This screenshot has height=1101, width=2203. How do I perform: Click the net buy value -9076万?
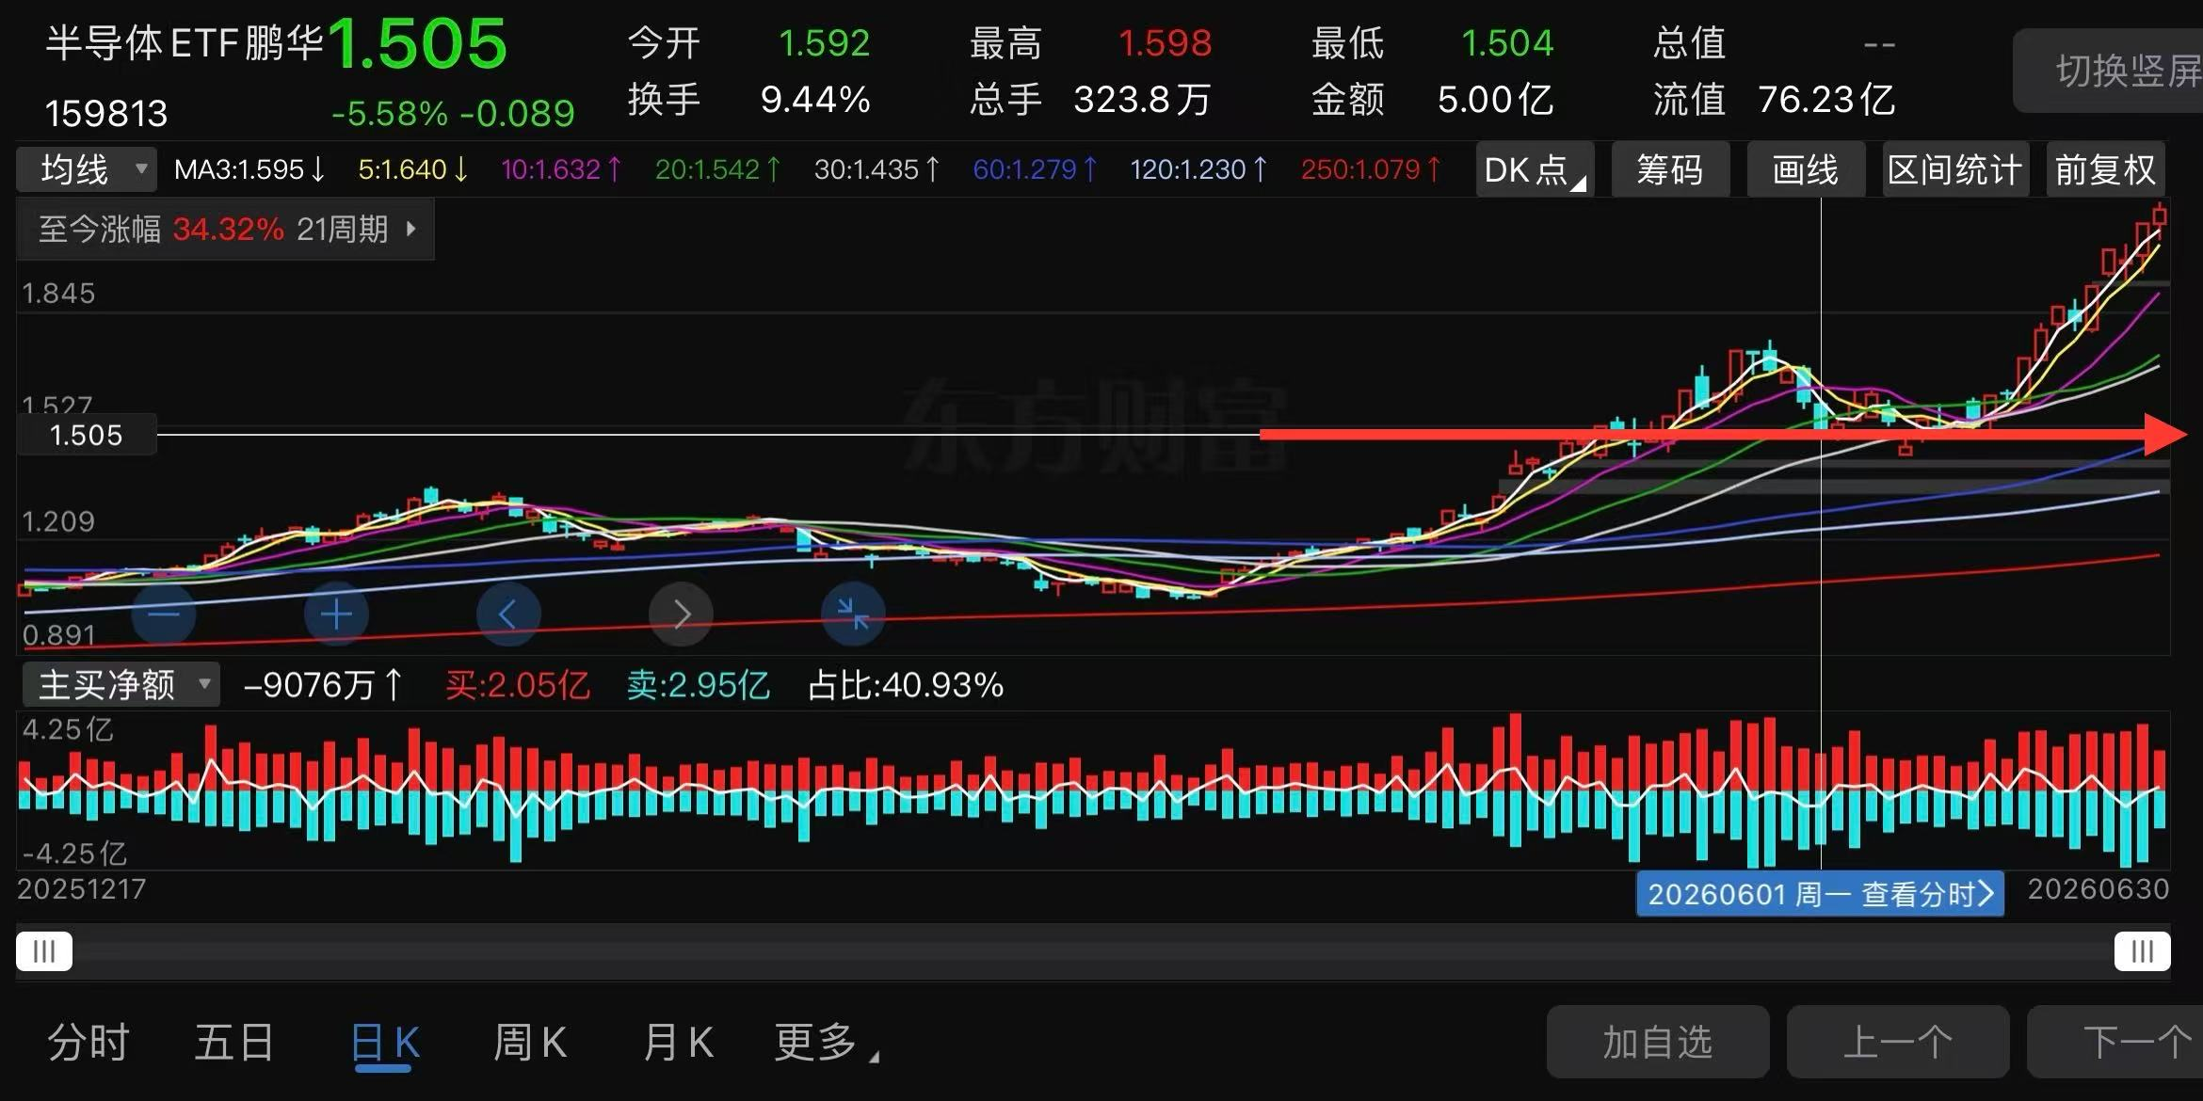tap(323, 685)
